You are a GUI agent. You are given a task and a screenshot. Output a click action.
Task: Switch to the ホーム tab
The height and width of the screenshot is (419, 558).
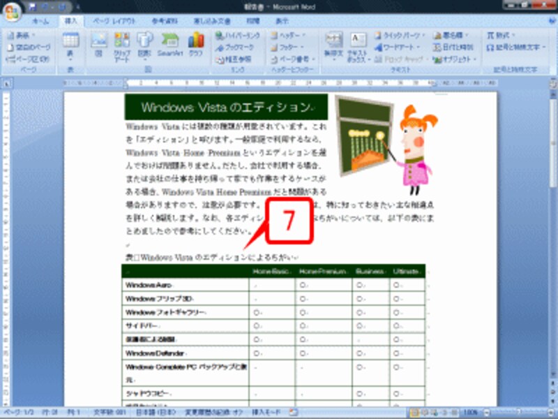tap(40, 22)
